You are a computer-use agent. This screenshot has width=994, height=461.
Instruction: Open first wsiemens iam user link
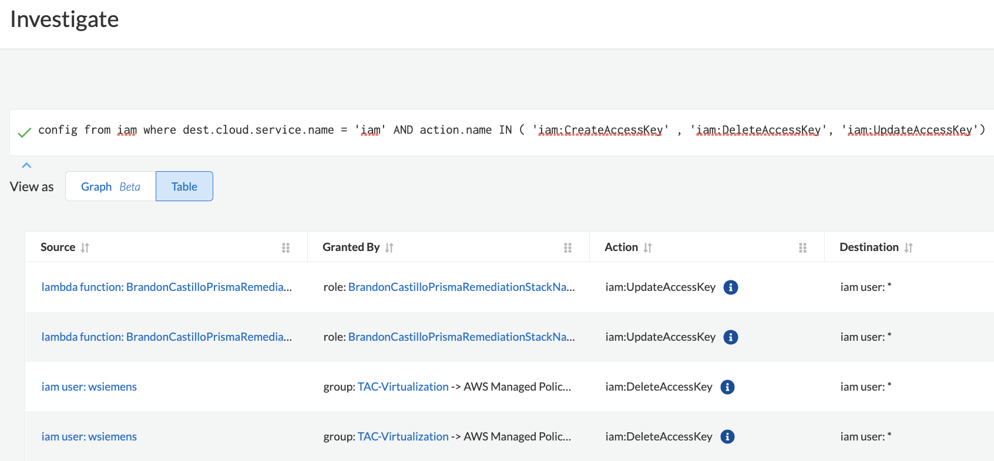[89, 387]
